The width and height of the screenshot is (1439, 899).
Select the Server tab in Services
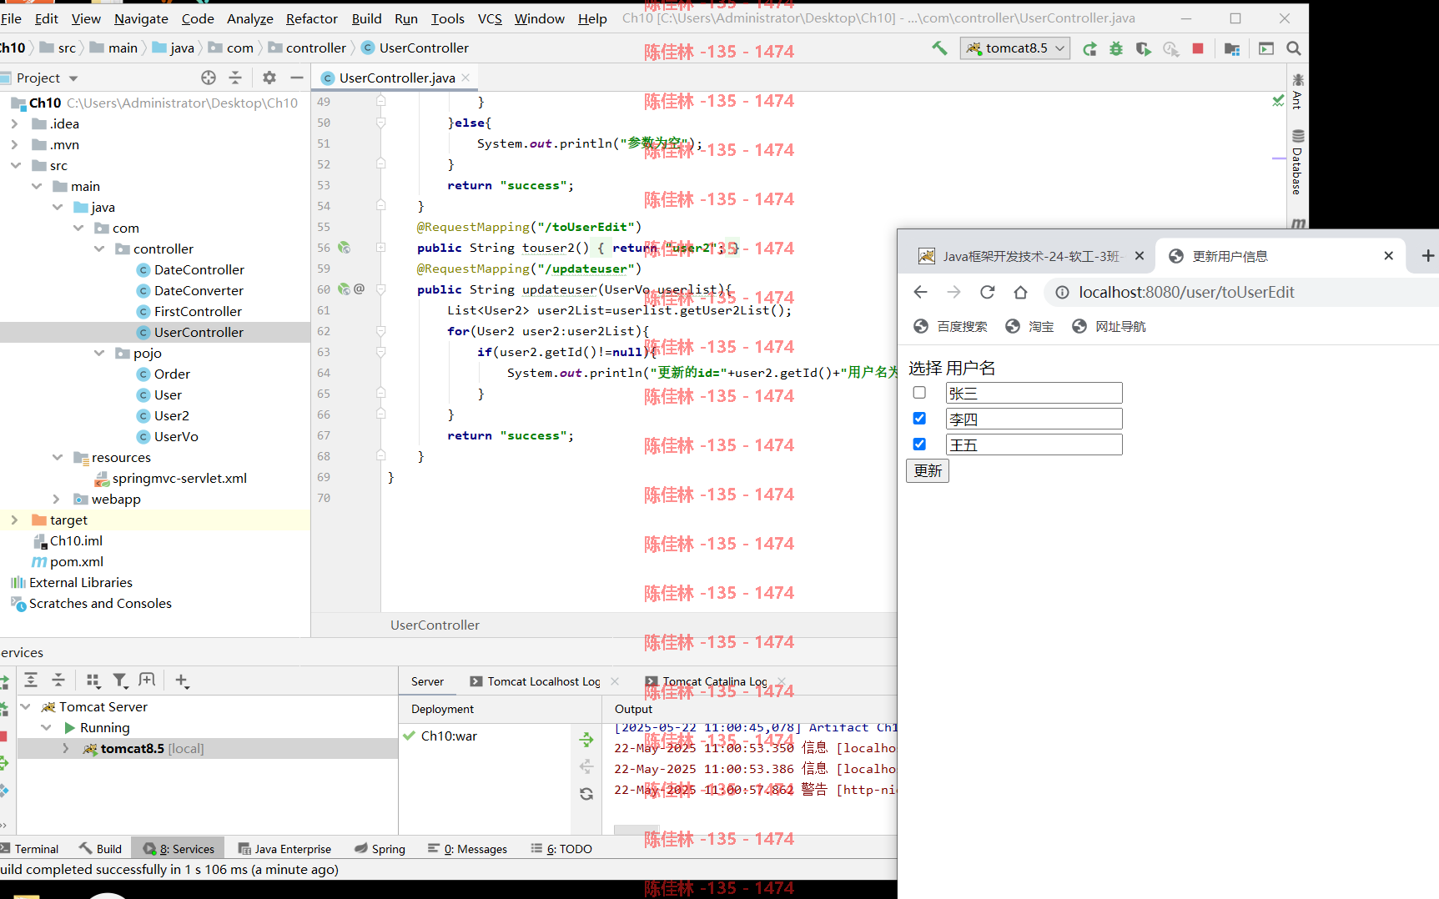[x=427, y=681]
